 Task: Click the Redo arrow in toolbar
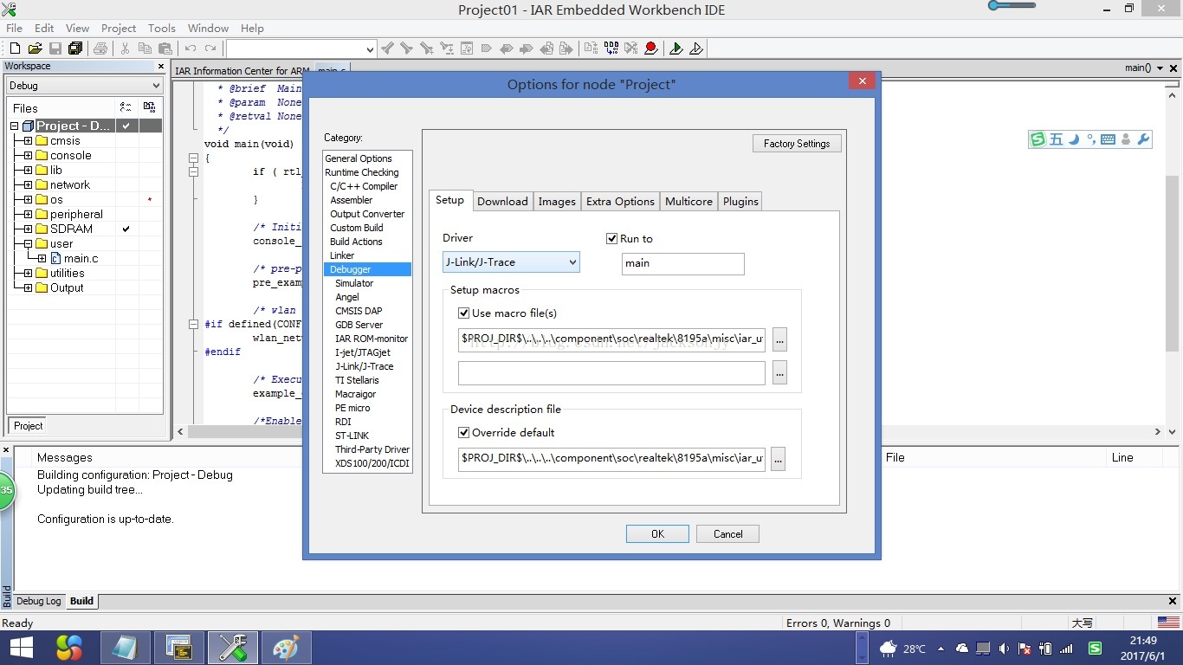[x=210, y=48]
